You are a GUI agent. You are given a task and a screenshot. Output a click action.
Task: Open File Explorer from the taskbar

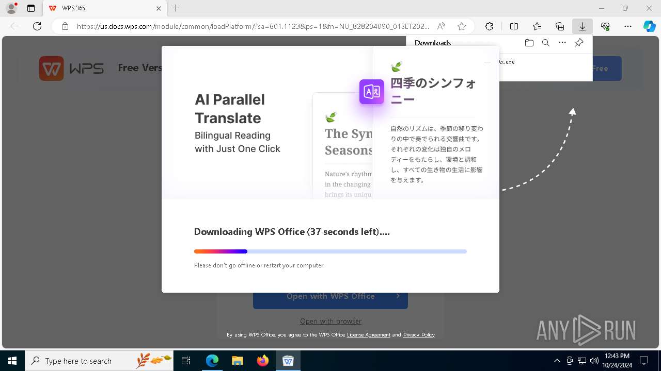238,361
